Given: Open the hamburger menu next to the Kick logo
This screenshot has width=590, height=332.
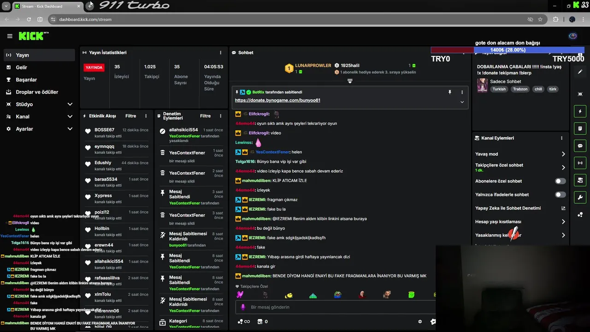Looking at the screenshot, I should (10, 36).
